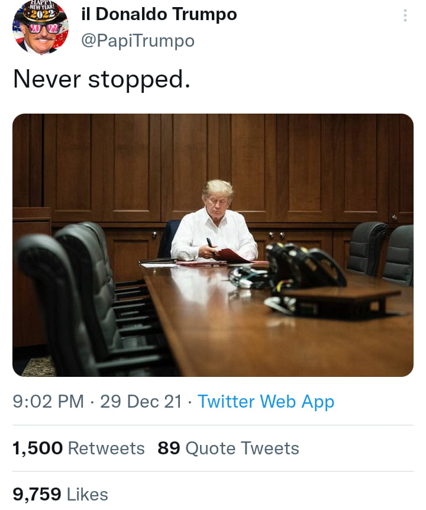View the 9,759 Likes list

[60, 494]
